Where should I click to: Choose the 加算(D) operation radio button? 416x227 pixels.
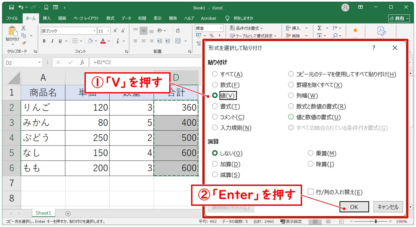coord(215,164)
